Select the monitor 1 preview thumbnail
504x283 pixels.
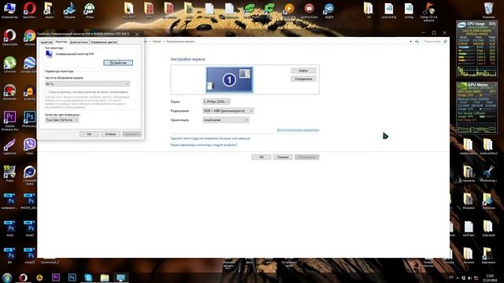229,79
